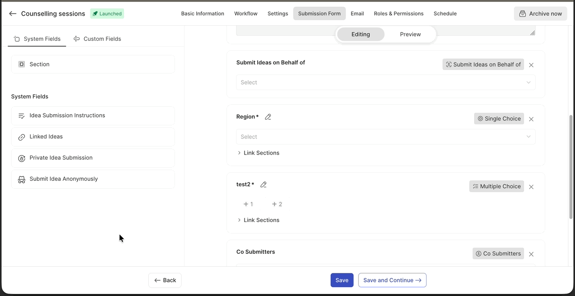Expand Link Sections under Region

[258, 153]
